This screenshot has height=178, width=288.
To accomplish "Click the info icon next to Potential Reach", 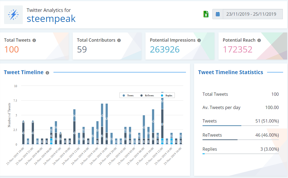I will (x=259, y=40).
